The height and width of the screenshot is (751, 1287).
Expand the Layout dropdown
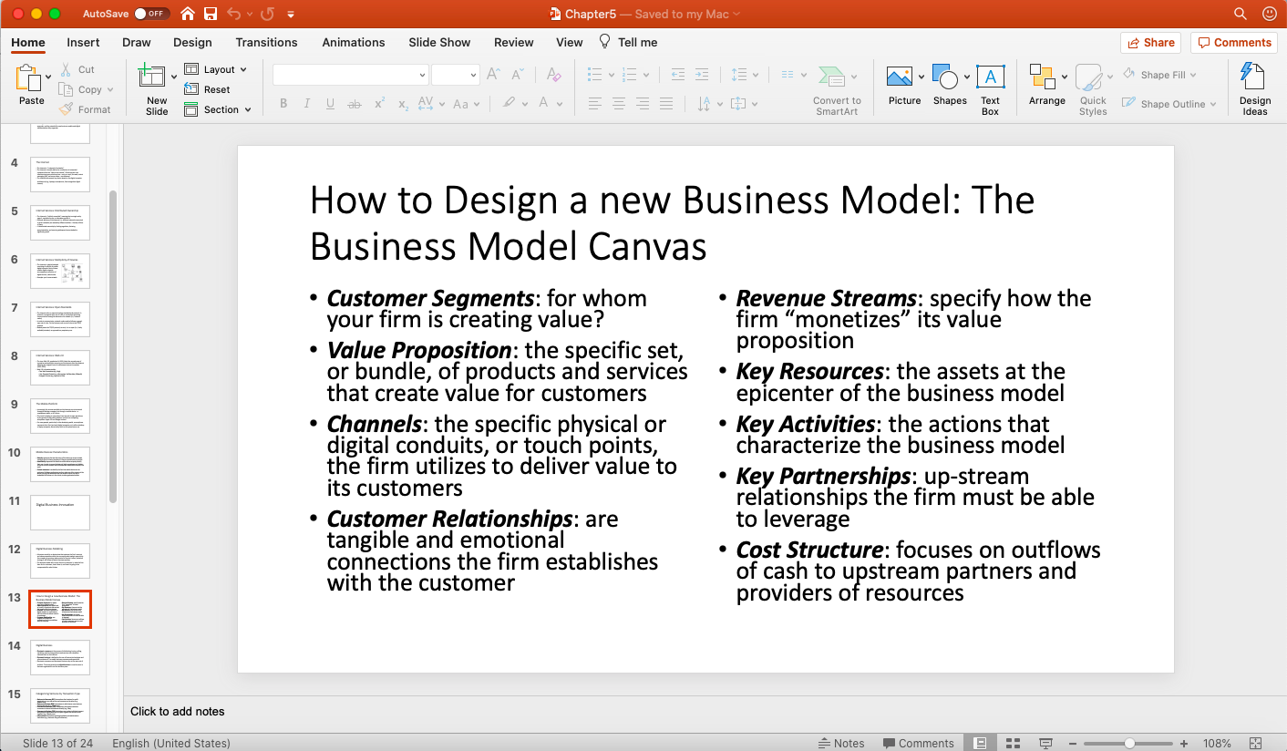(219, 69)
